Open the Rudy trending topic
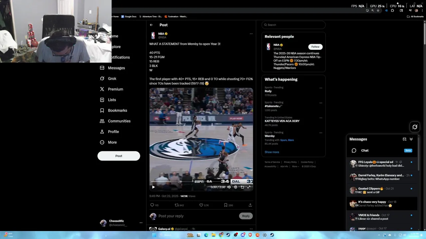 [268, 91]
